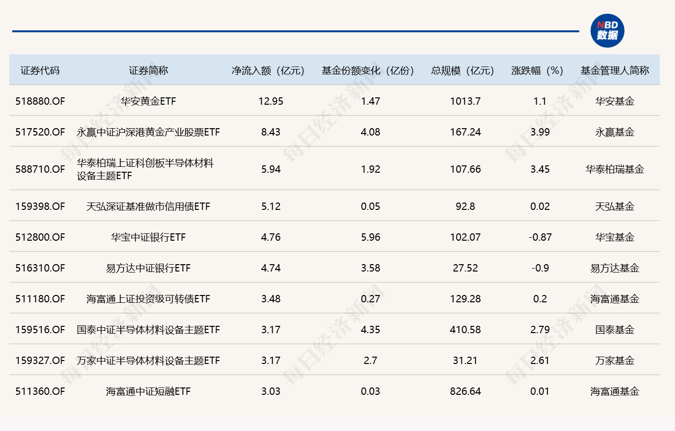
Task: Select the 华安黄金ETF name cell
Action: pos(148,101)
